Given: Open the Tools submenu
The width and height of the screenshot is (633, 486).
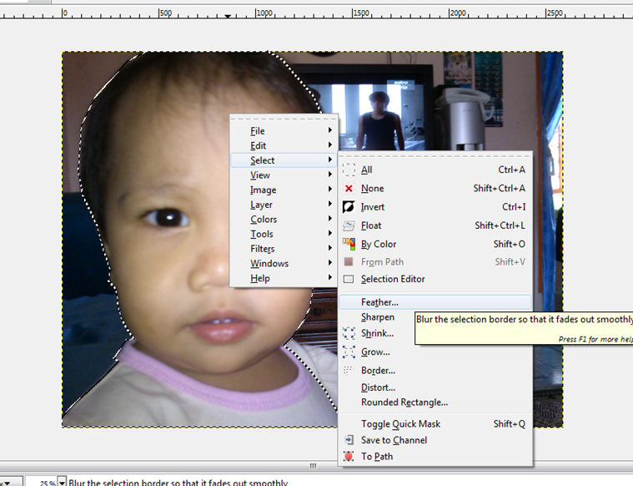Looking at the screenshot, I should (x=284, y=234).
